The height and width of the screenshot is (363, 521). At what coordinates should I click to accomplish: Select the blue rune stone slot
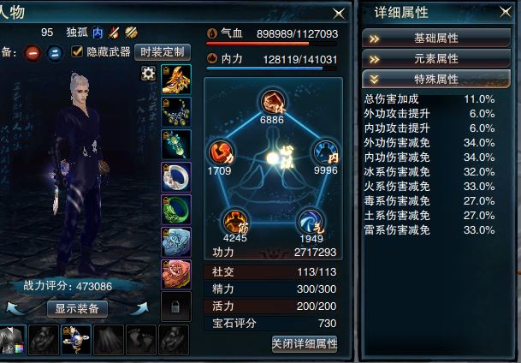[176, 242]
